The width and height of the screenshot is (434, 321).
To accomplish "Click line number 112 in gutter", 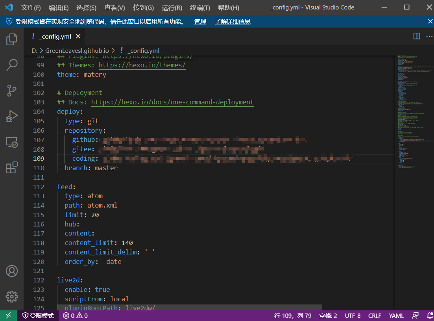I will [39, 187].
